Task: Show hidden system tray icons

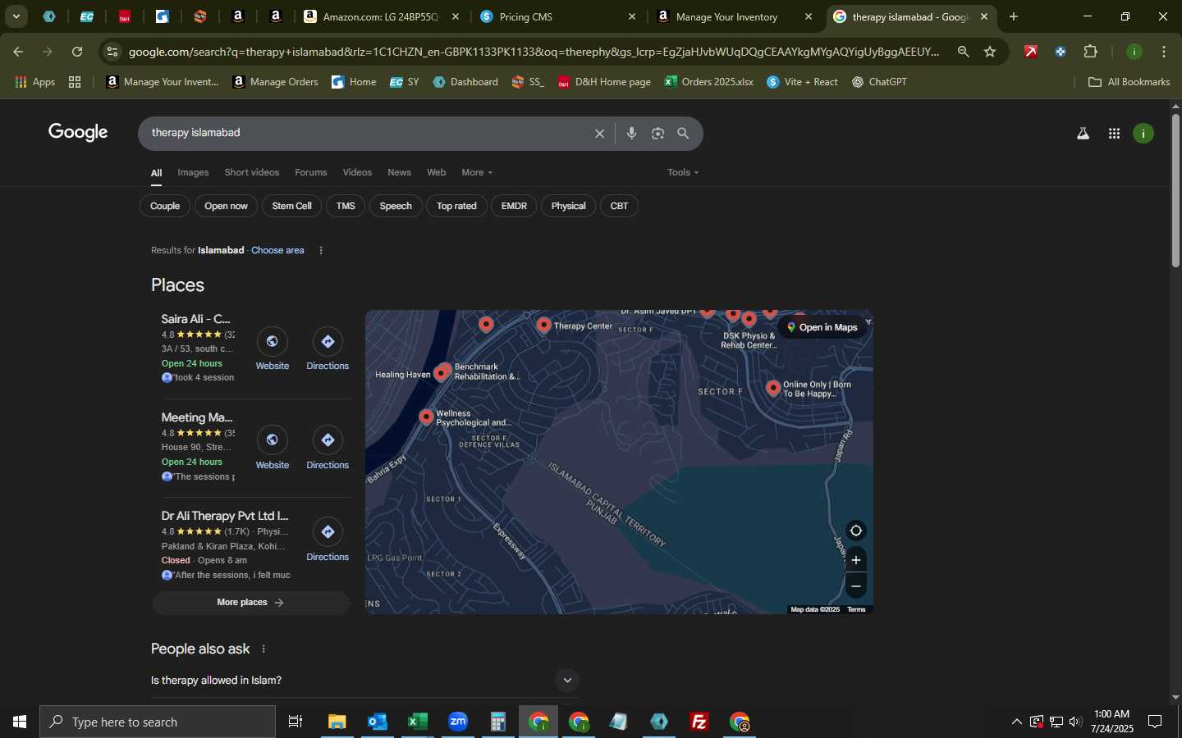Action: 1016,722
